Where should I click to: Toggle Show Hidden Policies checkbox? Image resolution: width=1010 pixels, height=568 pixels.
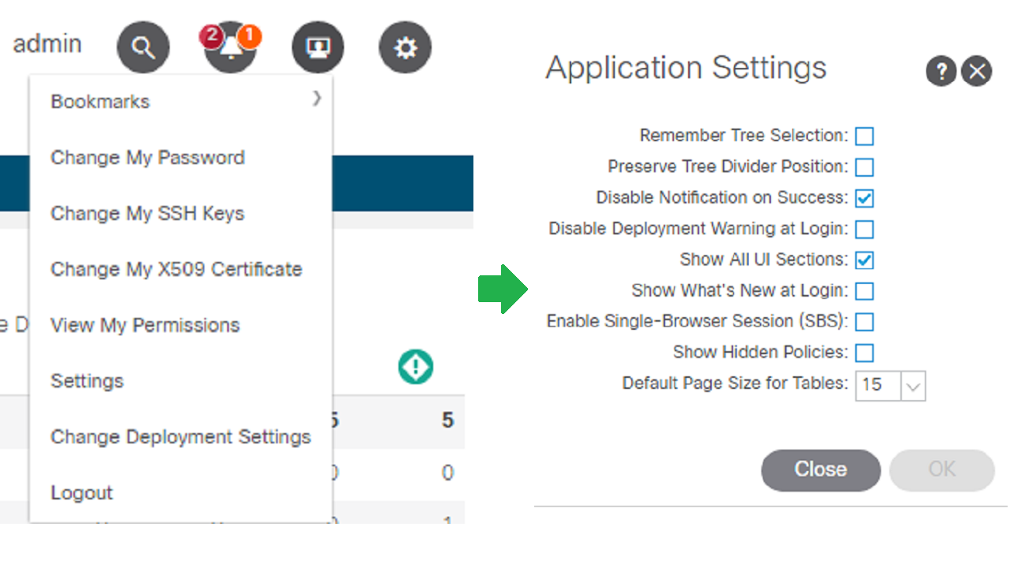pyautogui.click(x=865, y=353)
